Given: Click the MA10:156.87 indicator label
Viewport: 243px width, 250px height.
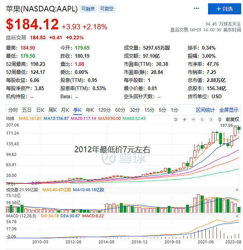Looking at the screenshot, I should [56, 118].
